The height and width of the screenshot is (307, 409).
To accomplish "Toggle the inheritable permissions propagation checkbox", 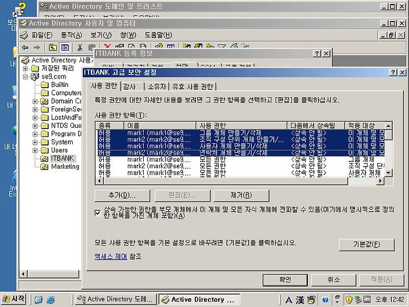I will tap(98, 213).
